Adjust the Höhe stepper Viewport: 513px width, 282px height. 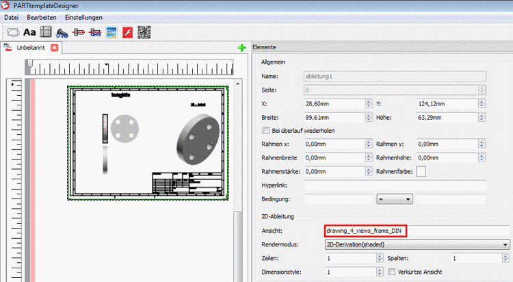pyautogui.click(x=482, y=118)
